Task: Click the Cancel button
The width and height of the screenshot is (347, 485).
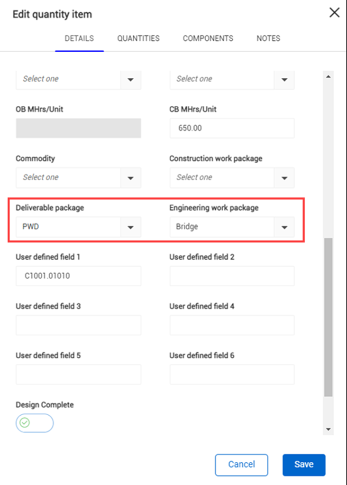Action: pos(241,465)
